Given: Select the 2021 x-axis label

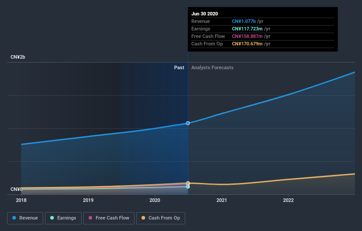Looking at the screenshot, I should pos(222,200).
